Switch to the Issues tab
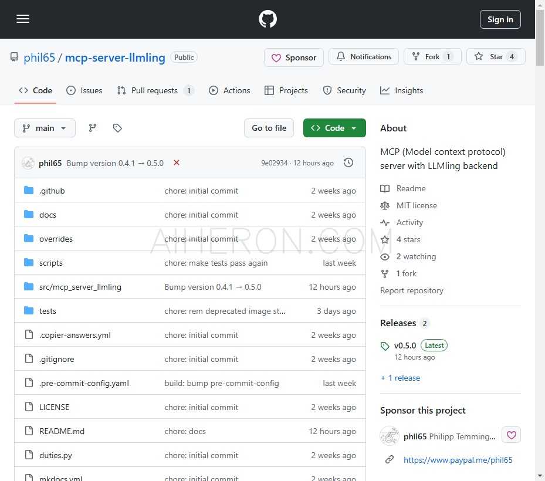This screenshot has width=545, height=481. 84,90
